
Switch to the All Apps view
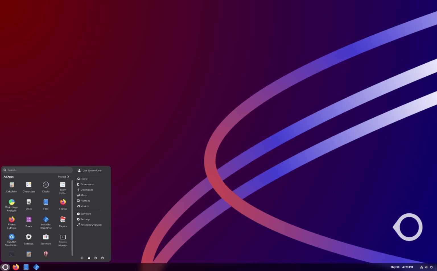[9, 177]
